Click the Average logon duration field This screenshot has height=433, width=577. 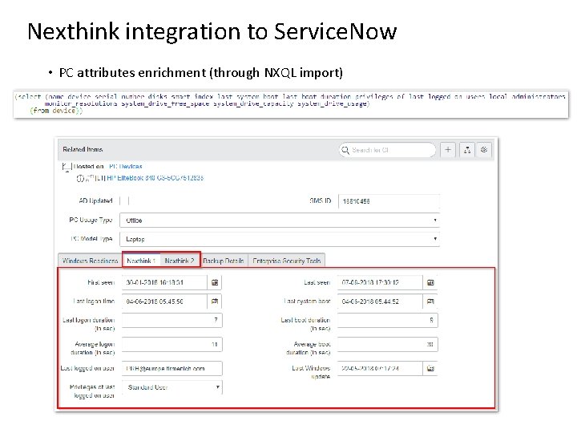(x=171, y=345)
